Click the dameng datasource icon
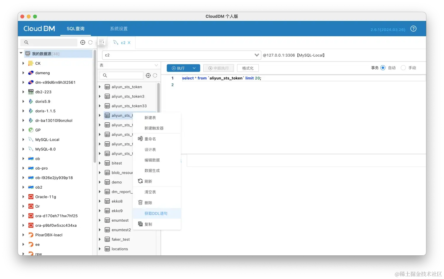Image resolution: width=444 pixels, height=279 pixels. pyautogui.click(x=31, y=73)
